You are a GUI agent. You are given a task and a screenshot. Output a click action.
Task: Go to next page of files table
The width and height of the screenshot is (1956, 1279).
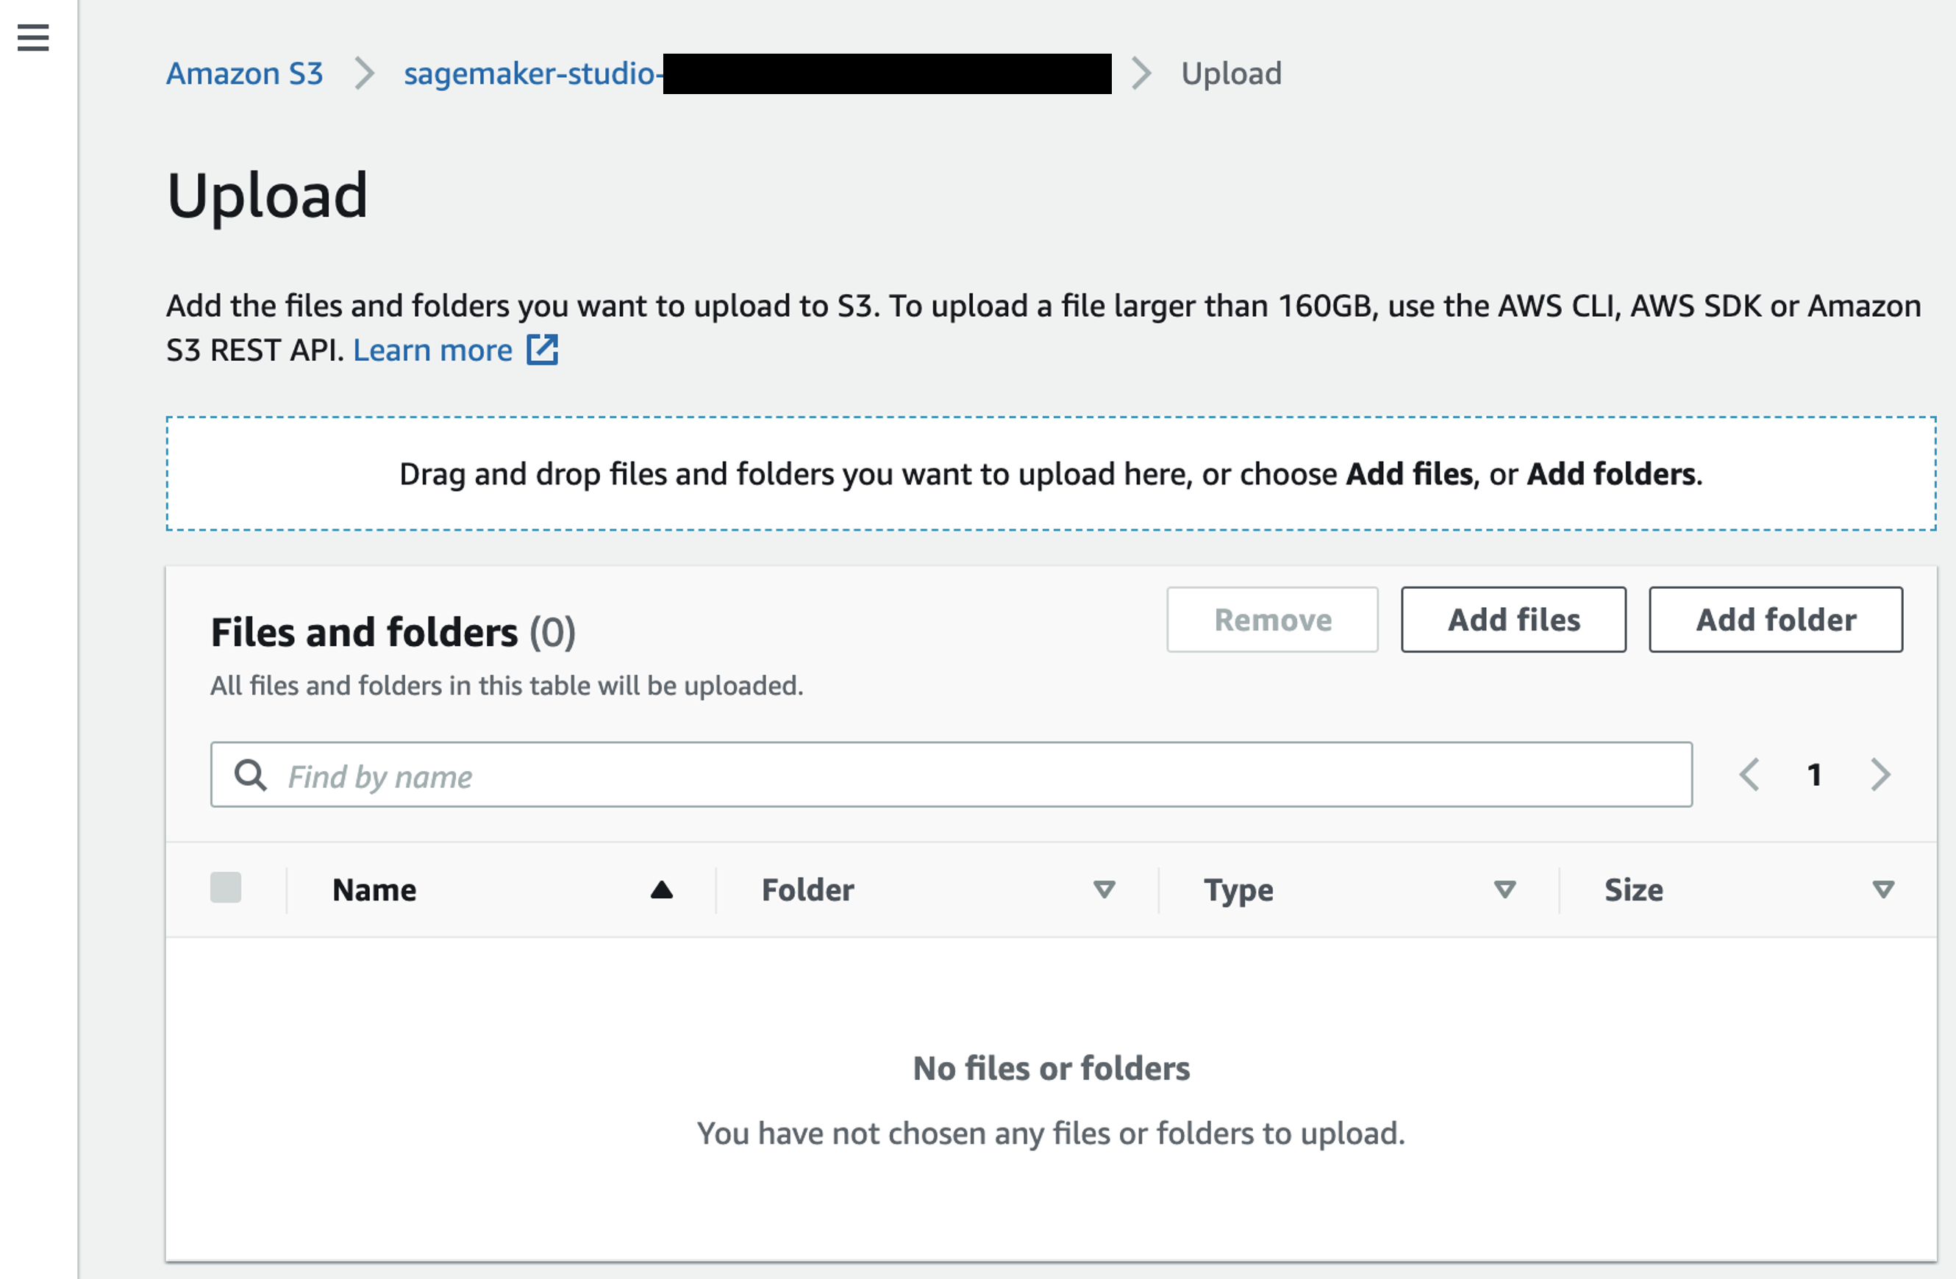[1880, 775]
